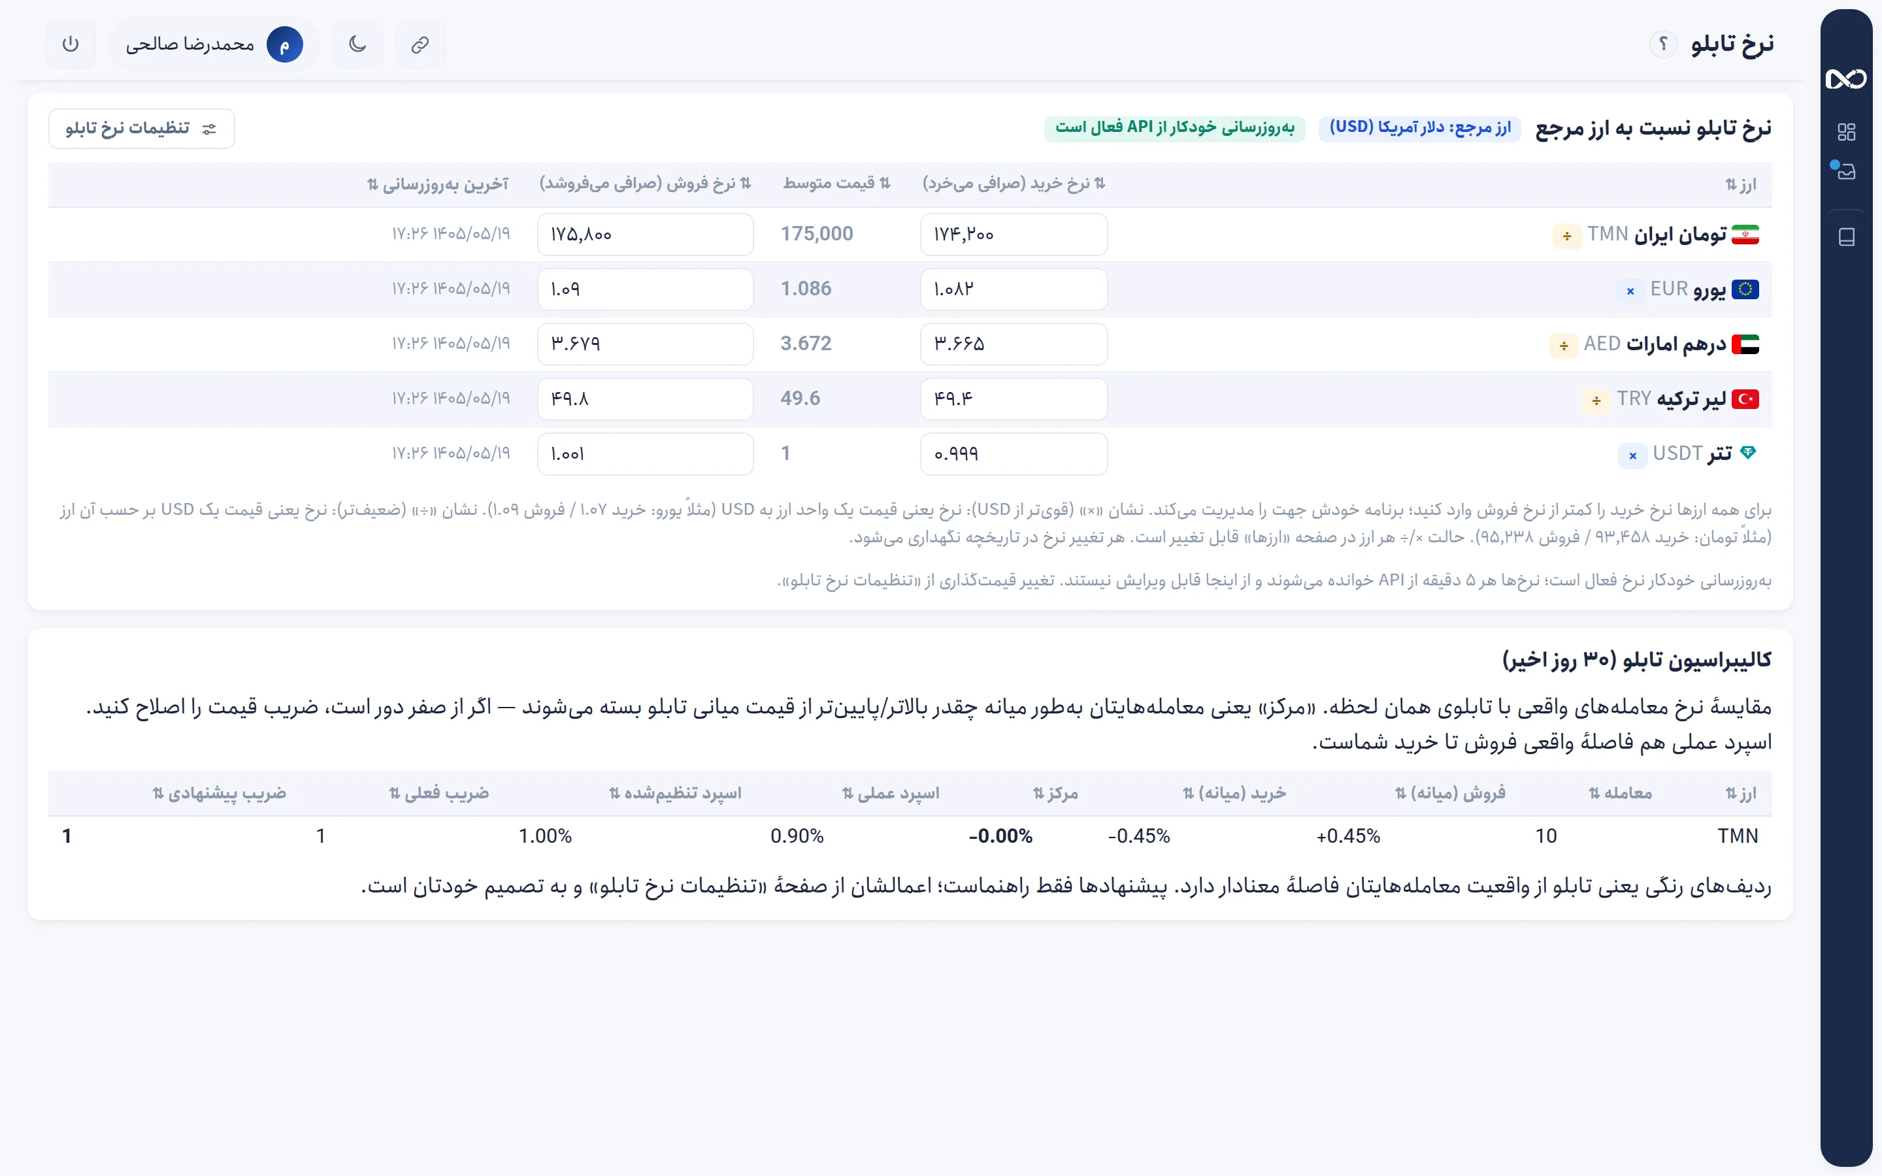Sort calibration table by ارز column
The height and width of the screenshot is (1176, 1882).
click(1740, 793)
